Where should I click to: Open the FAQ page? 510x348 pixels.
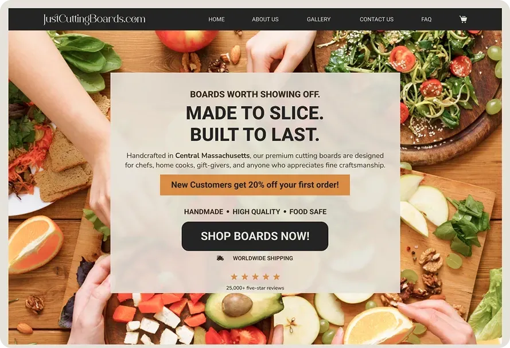pos(426,19)
